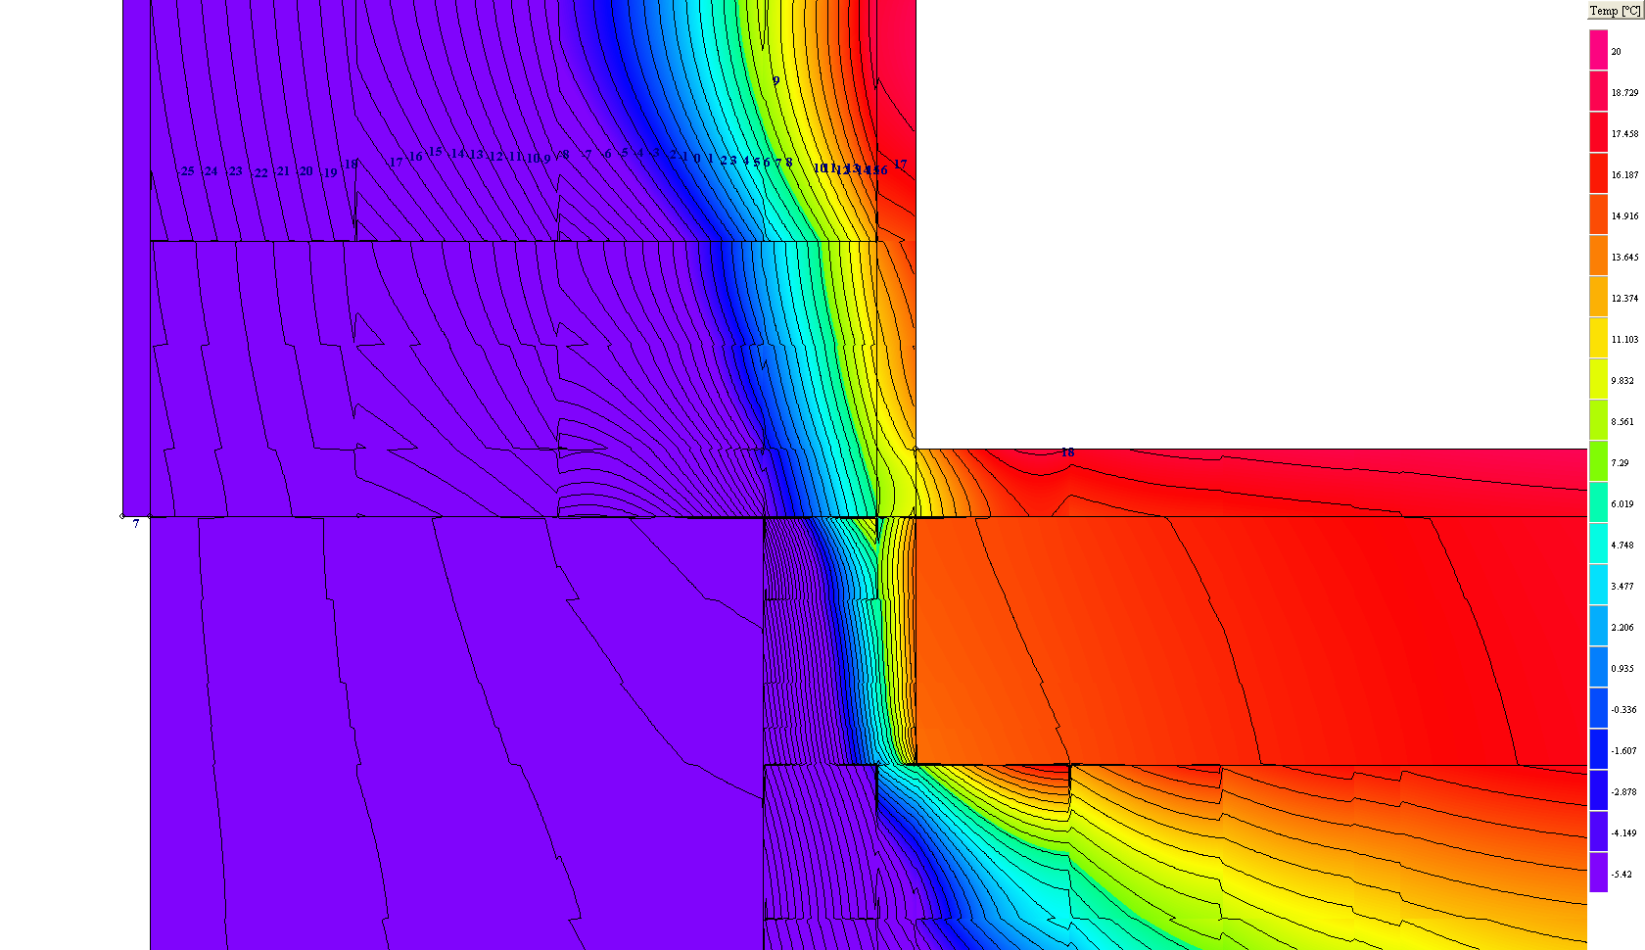1645x950 pixels.
Task: Select the magenta 20 degree legend swatch
Action: coord(1598,49)
